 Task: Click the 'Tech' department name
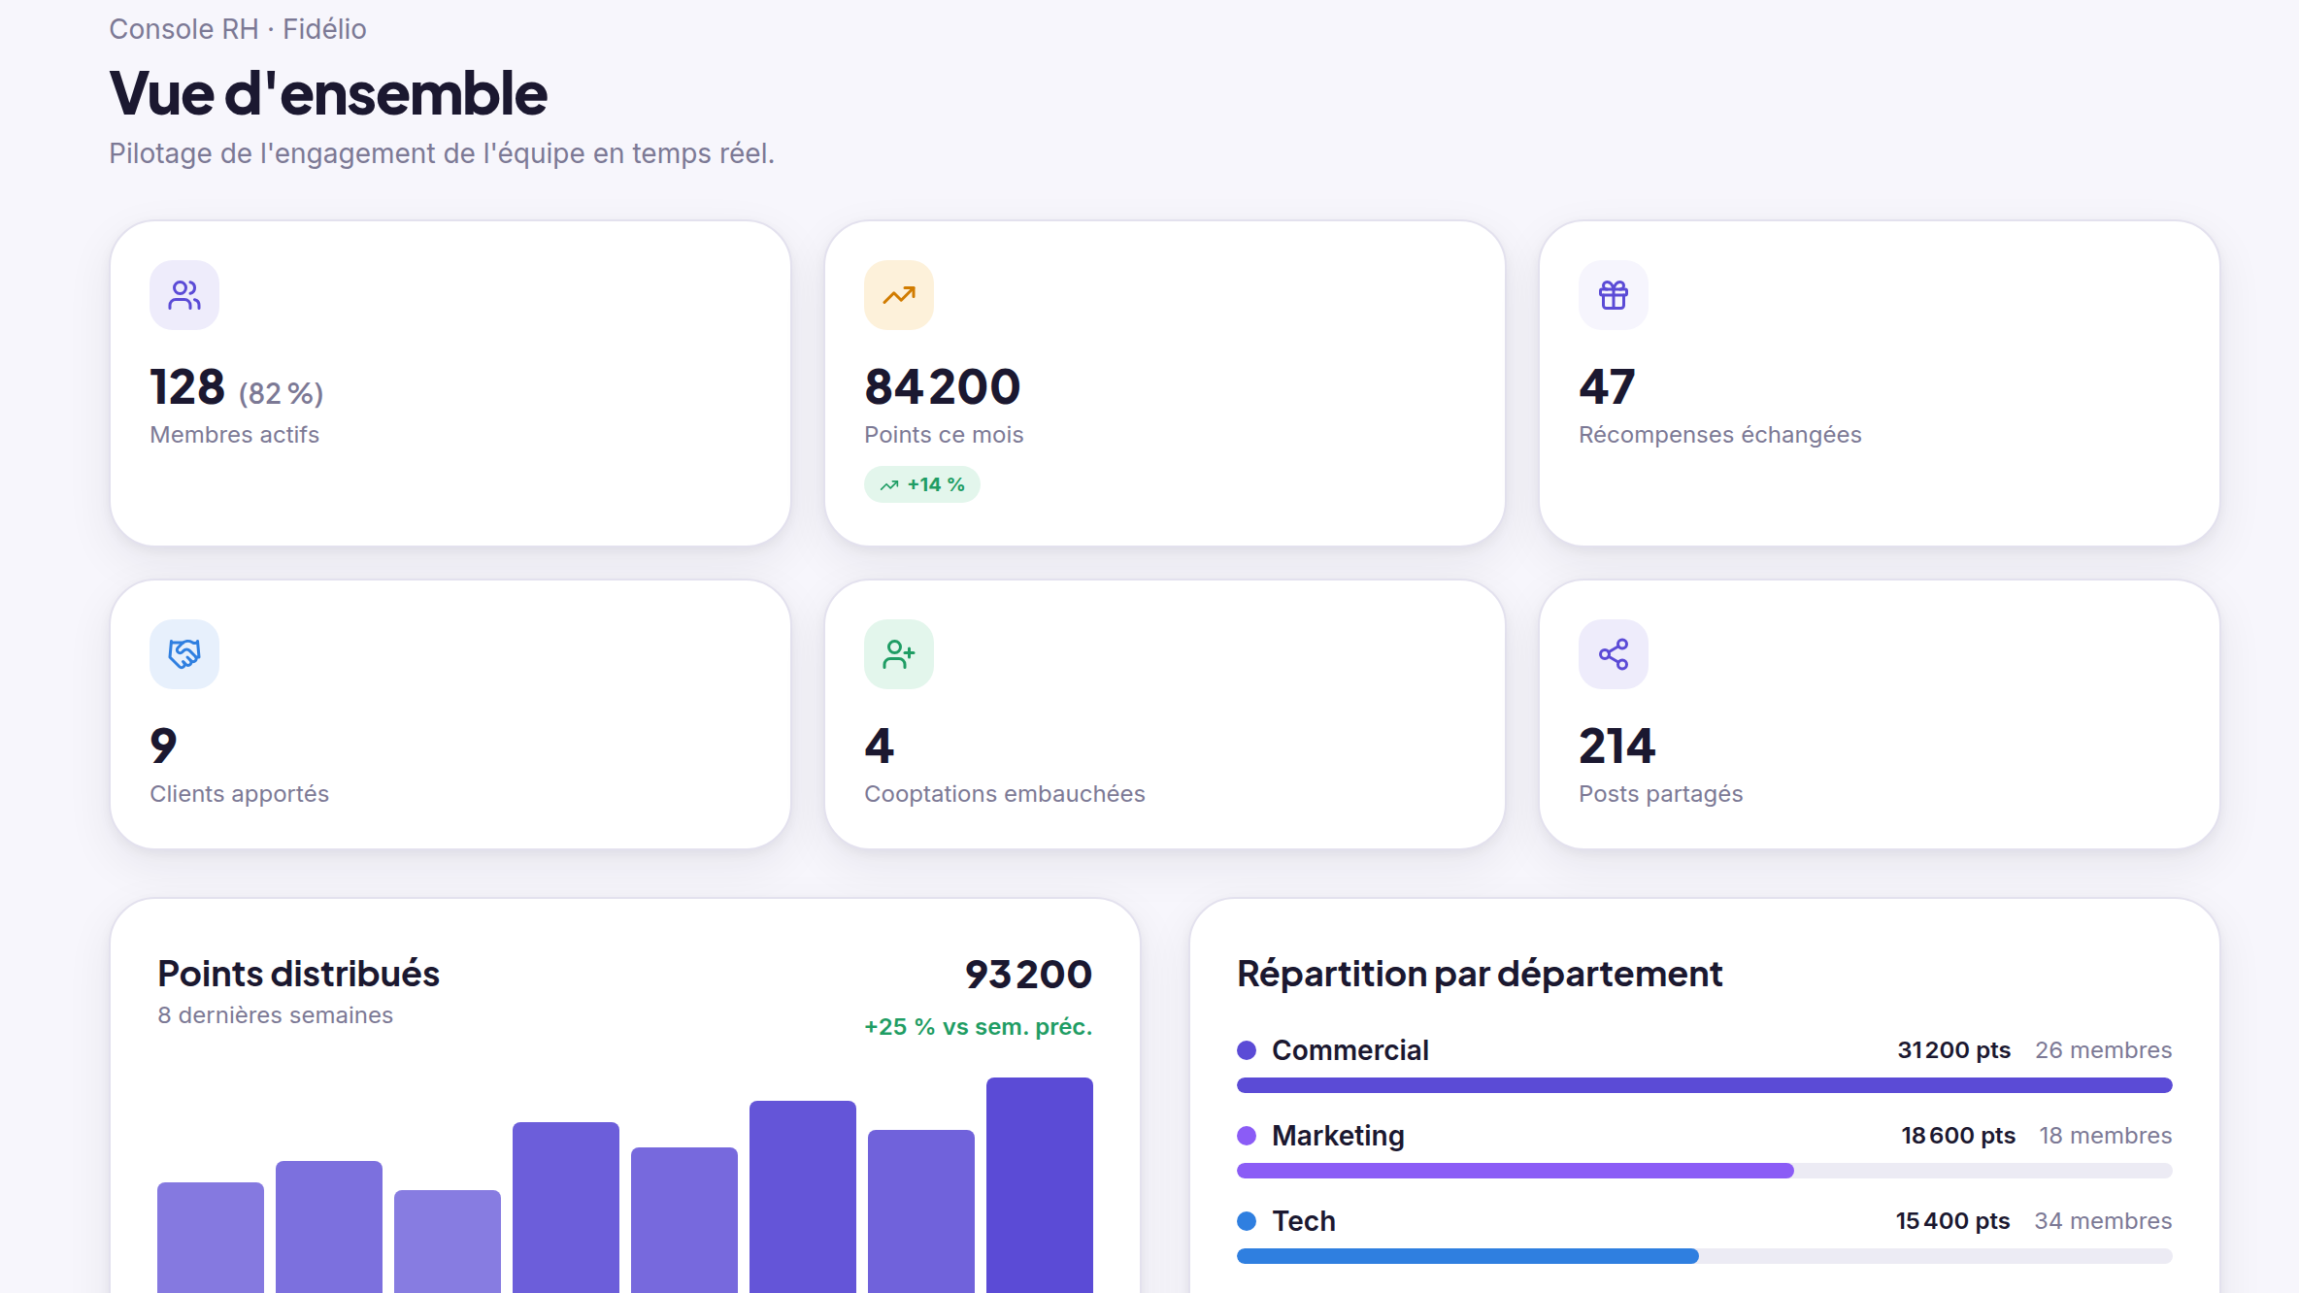[1304, 1221]
